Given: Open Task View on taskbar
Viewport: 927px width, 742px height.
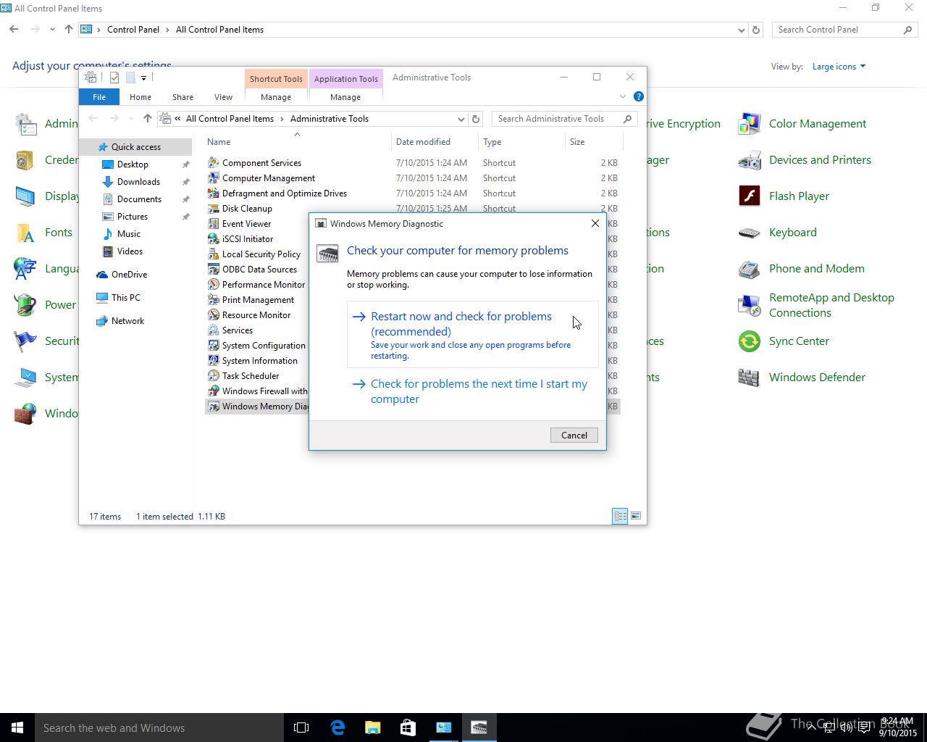Looking at the screenshot, I should 301,728.
